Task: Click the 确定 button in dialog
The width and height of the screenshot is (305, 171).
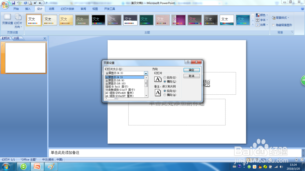Action: (192, 70)
